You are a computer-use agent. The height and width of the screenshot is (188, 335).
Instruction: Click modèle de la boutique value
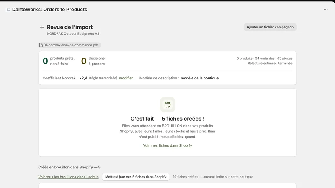(200, 78)
